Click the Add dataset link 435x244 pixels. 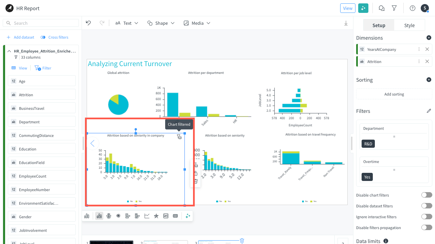coord(20,37)
